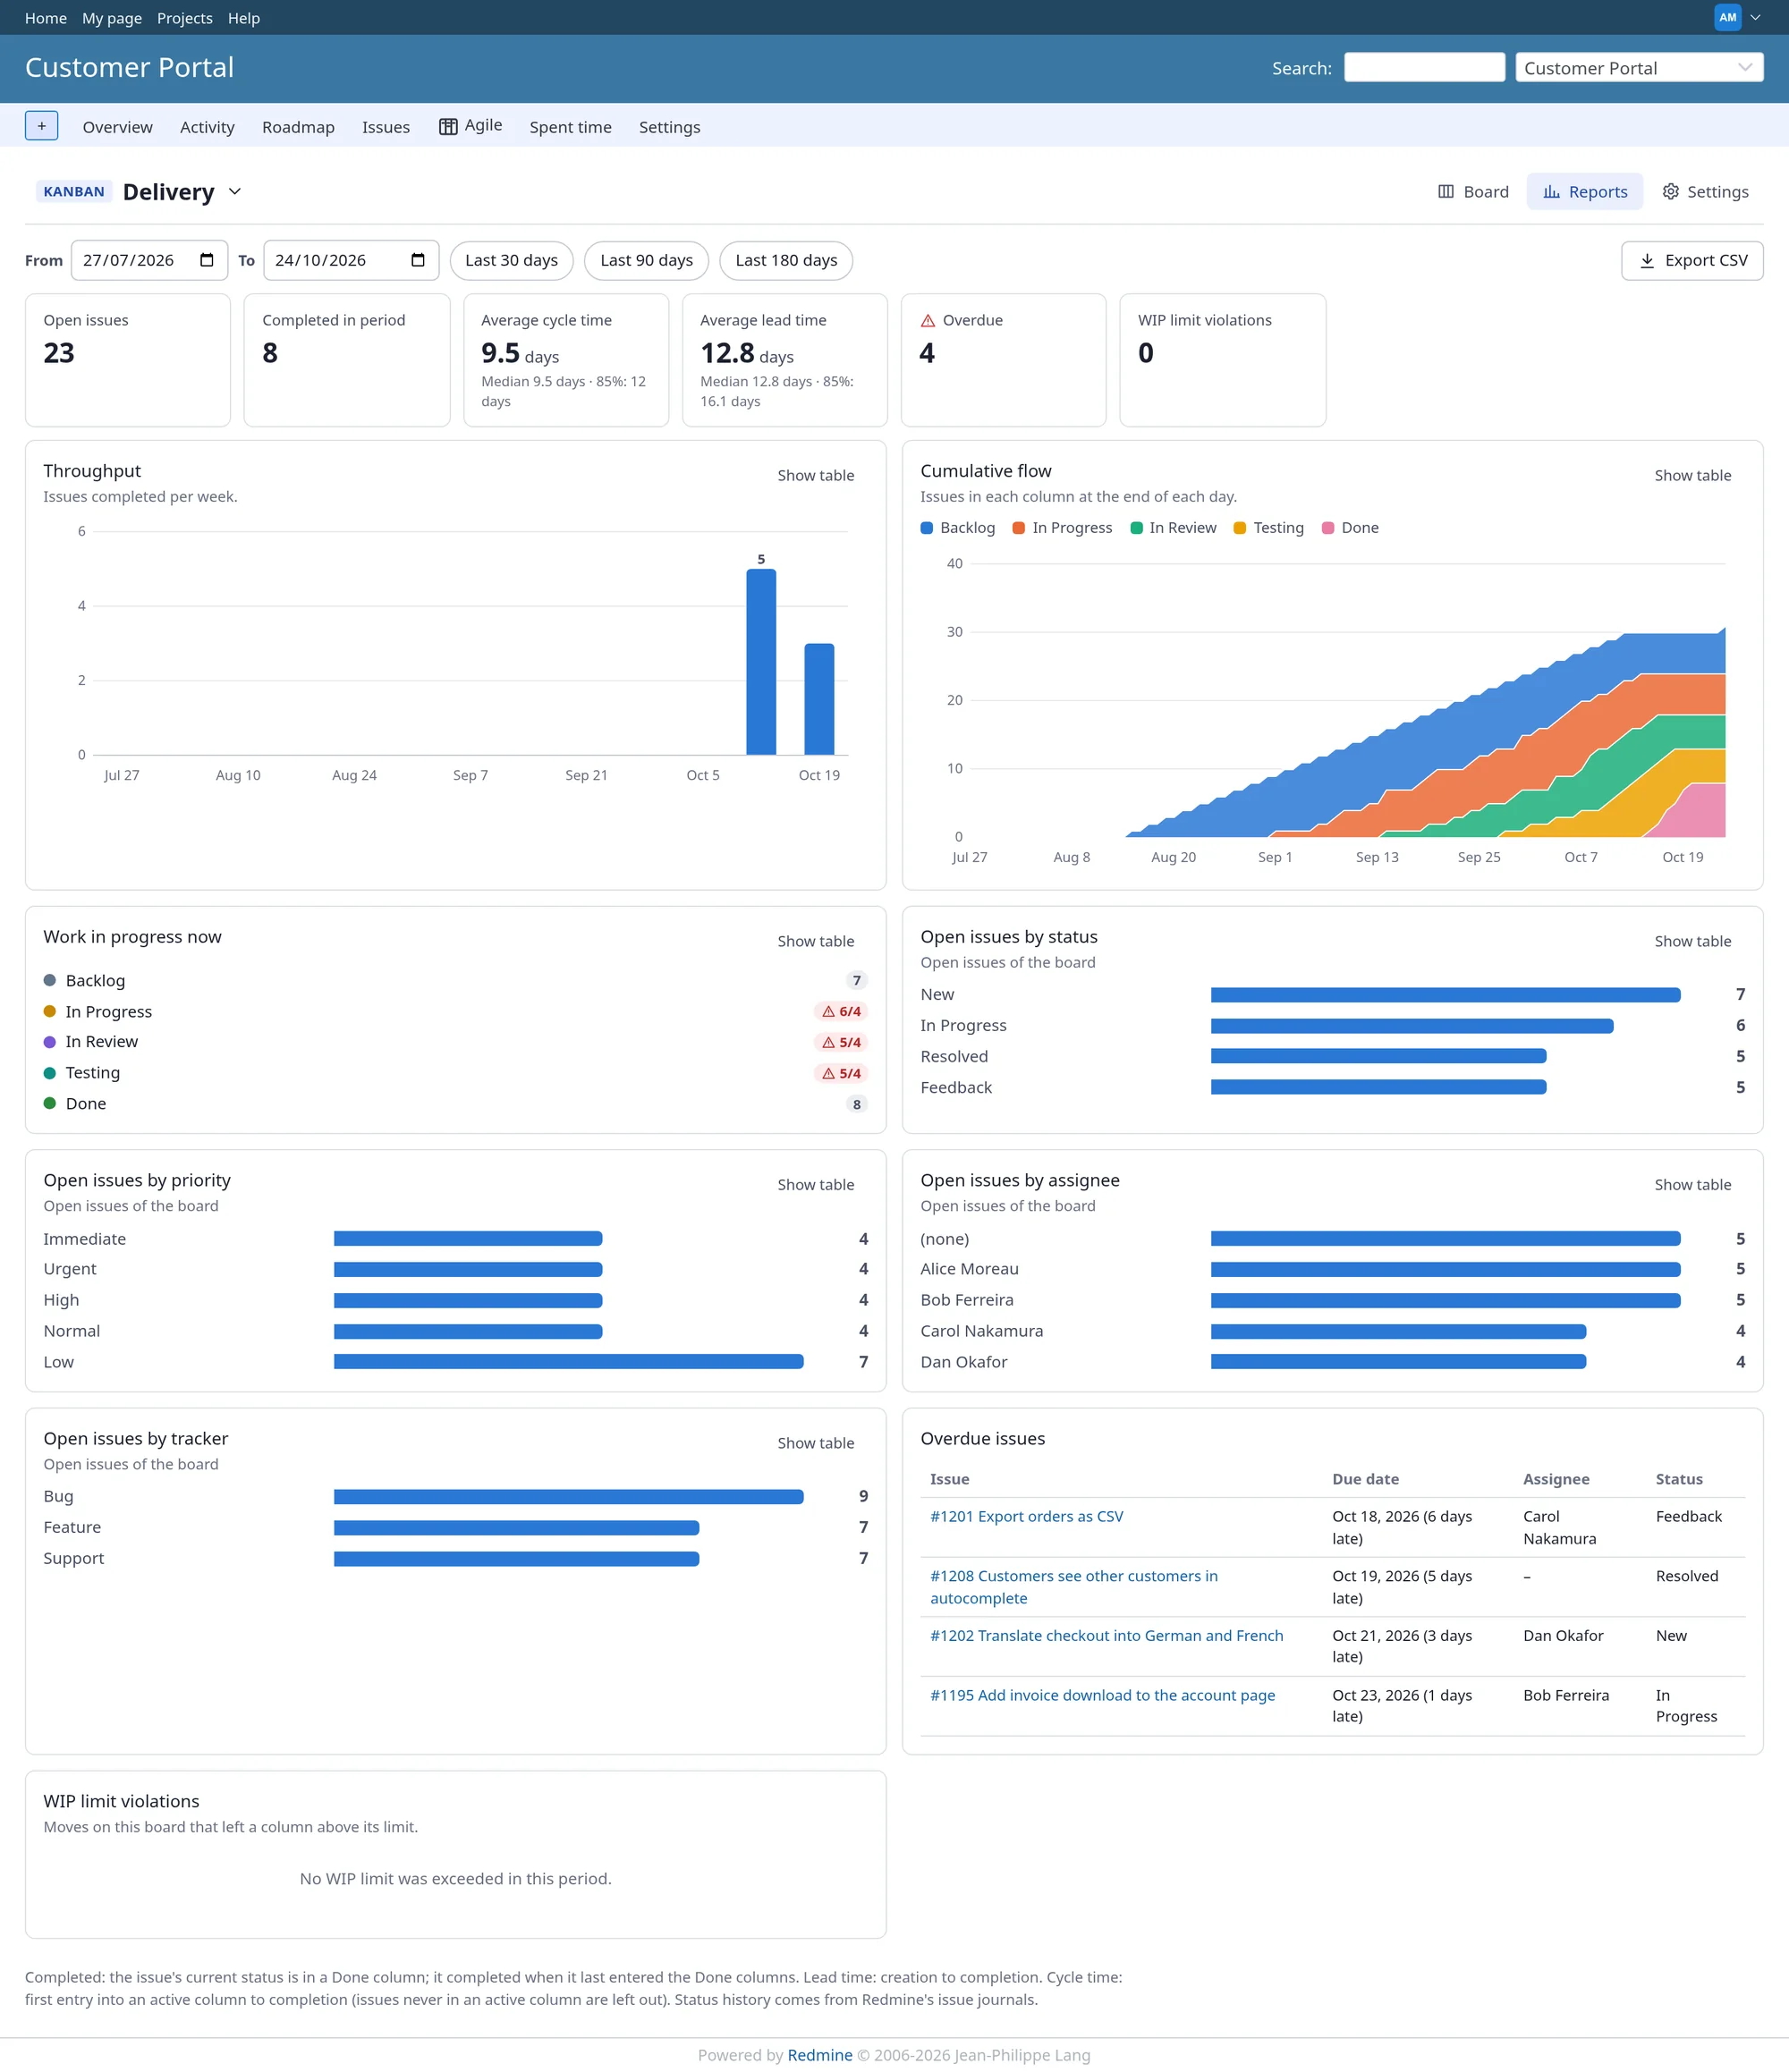Toggle the Testing legend entry
This screenshot has width=1789, height=2072.
click(1268, 528)
